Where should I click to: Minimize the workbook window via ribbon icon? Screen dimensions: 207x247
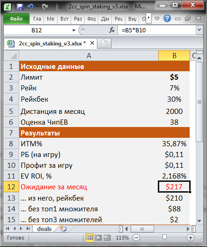(x=177, y=19)
